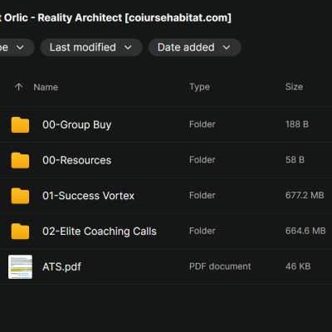Select the 02-Elite Coaching Calls folder name

[100, 232]
